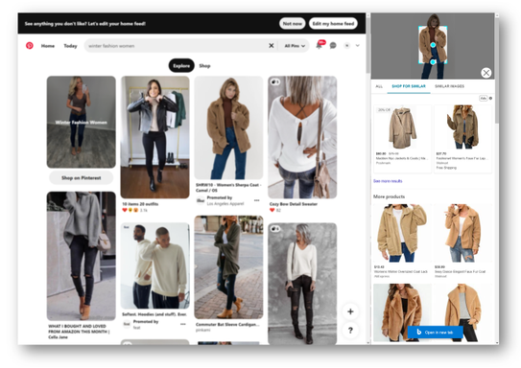
Task: Select the Shop for Similar tab
Action: [x=409, y=86]
